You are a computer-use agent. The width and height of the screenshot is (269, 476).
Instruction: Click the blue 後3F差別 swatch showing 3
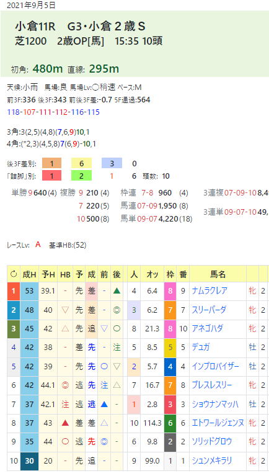tap(112, 163)
